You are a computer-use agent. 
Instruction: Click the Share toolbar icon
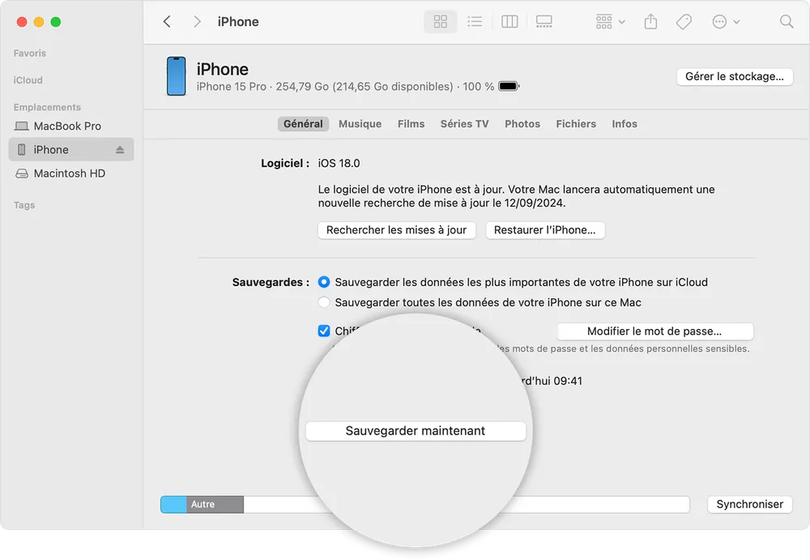(x=651, y=22)
